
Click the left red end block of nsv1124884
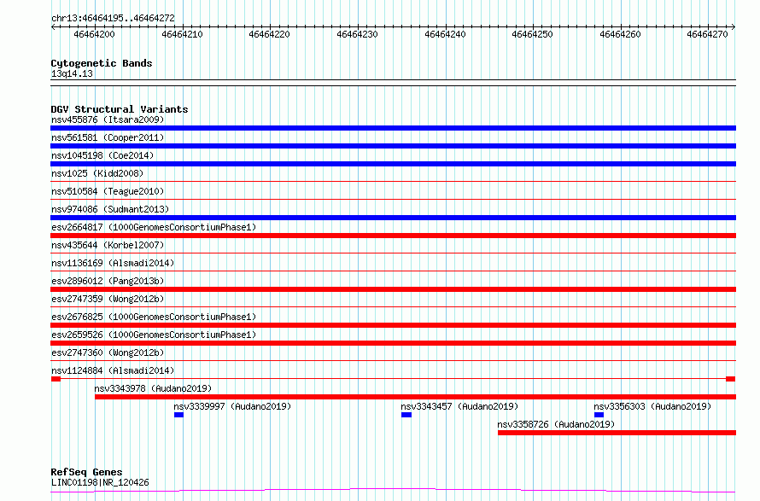tap(56, 379)
